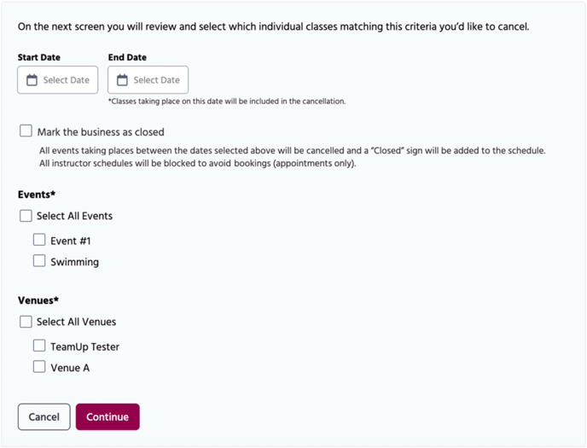Tick the Venue A checkbox
The image size is (587, 448).
39,367
